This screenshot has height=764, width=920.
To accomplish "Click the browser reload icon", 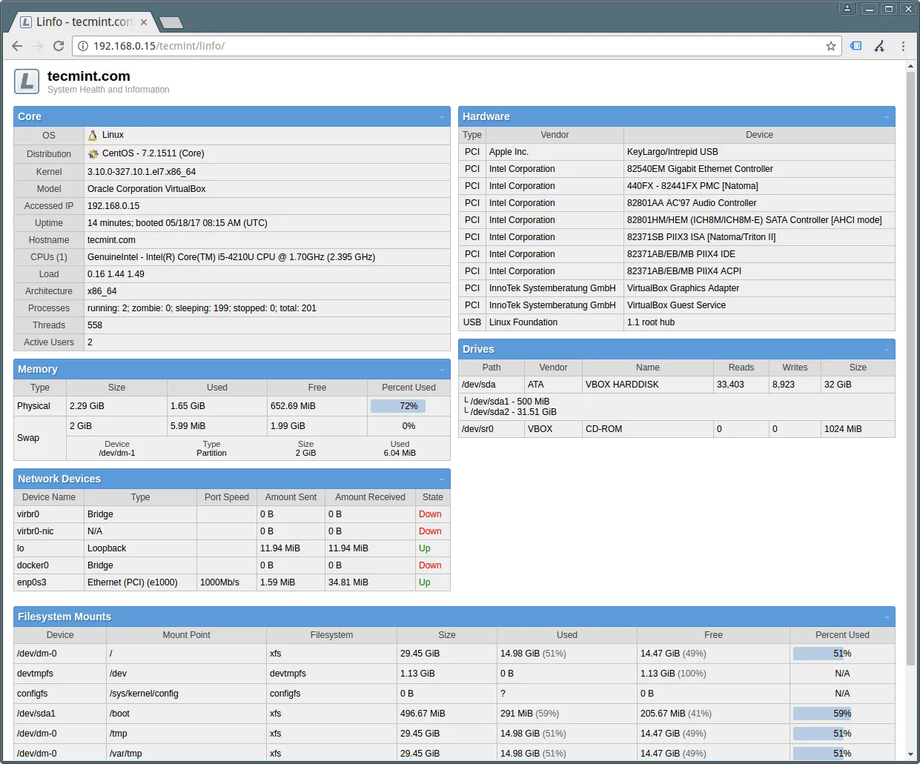I will coord(59,45).
